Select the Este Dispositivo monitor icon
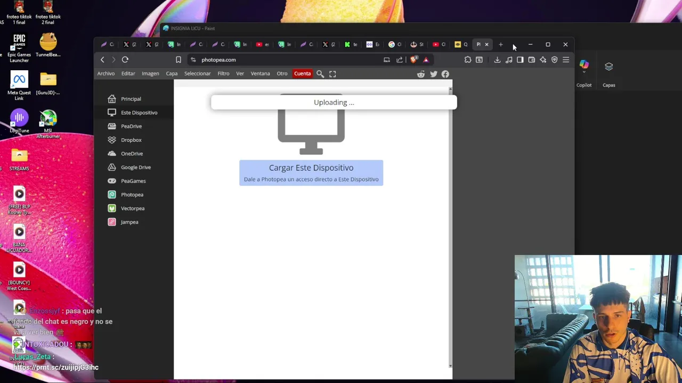 [111, 112]
